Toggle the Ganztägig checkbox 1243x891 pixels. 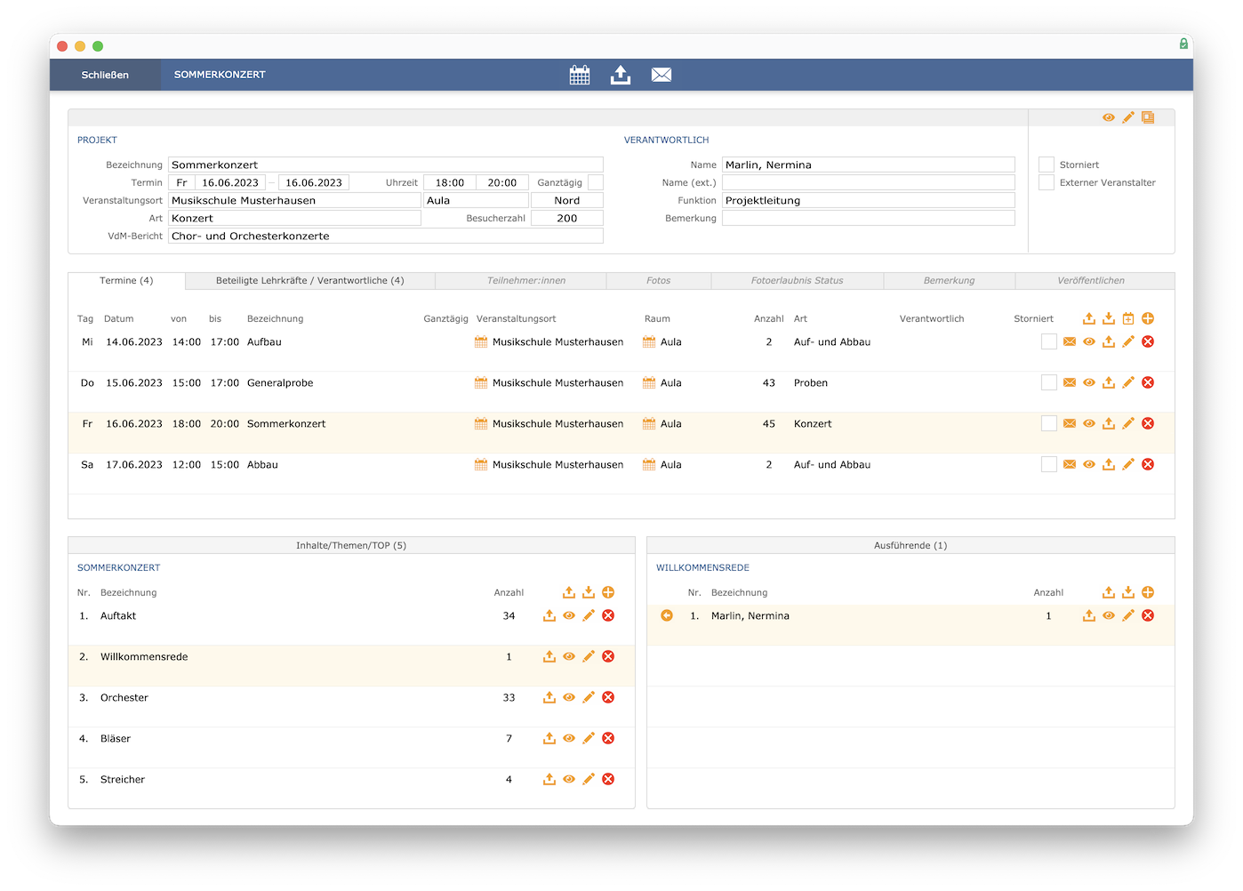tap(596, 182)
